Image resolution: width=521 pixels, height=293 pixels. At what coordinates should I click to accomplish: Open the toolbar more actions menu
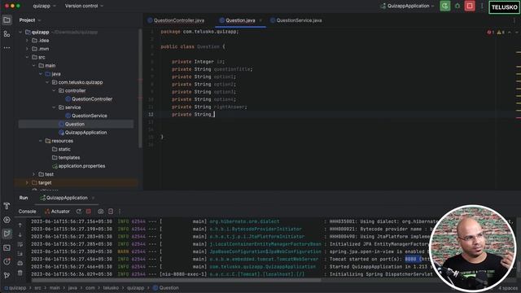click(x=482, y=6)
